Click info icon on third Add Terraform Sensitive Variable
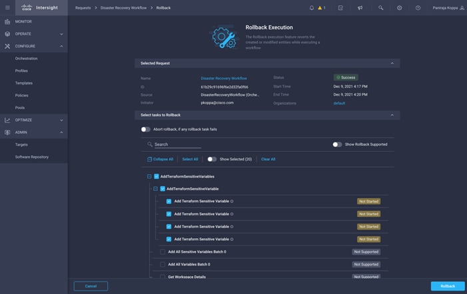The image size is (467, 294). 232,227
